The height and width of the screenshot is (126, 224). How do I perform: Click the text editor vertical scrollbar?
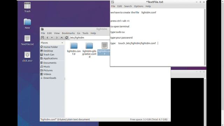(x=205, y=37)
